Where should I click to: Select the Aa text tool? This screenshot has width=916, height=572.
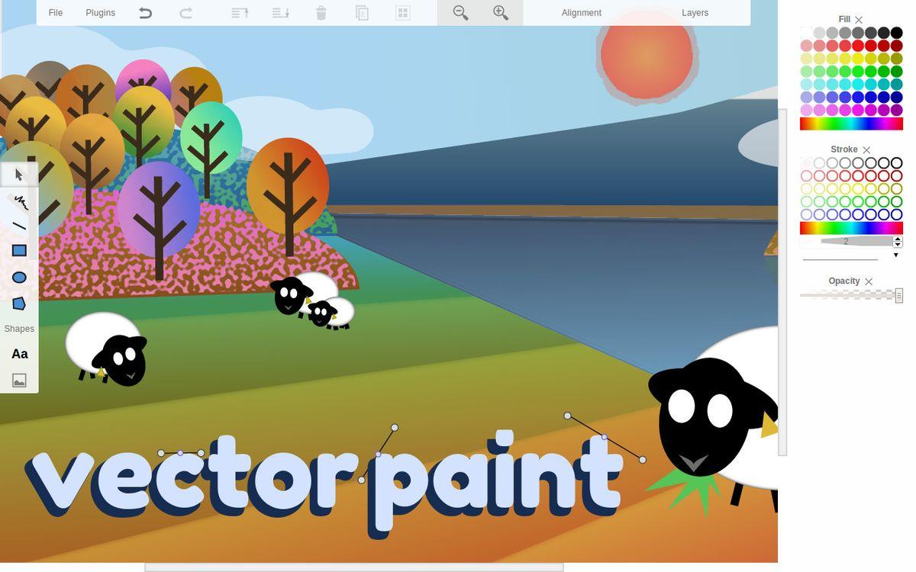click(x=19, y=354)
